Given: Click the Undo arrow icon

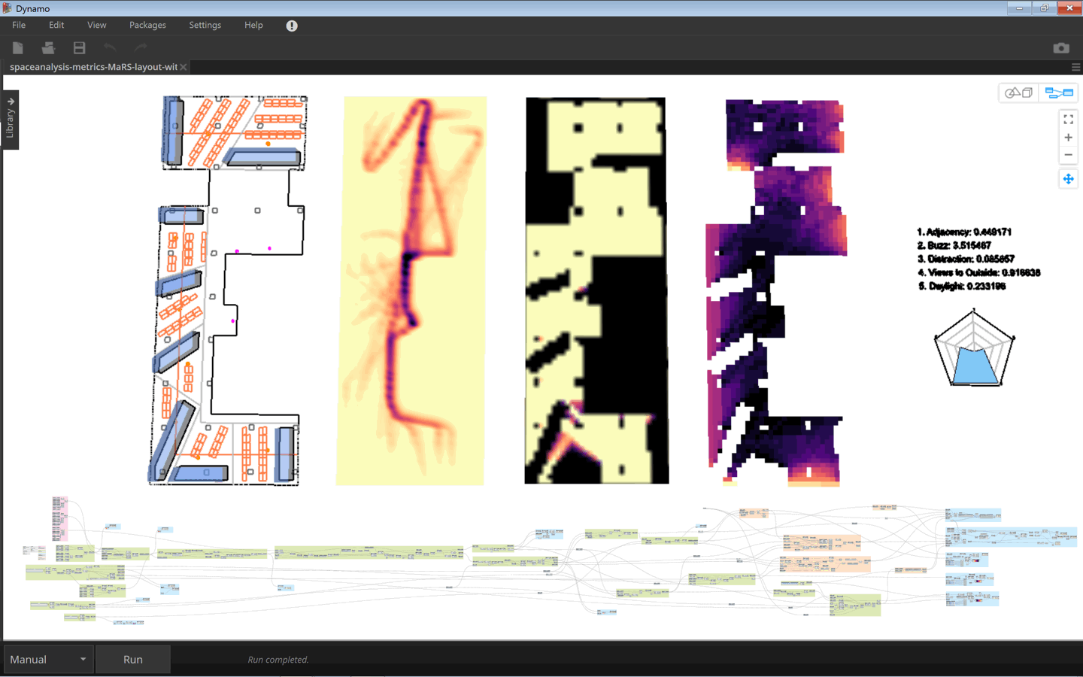Looking at the screenshot, I should 110,48.
